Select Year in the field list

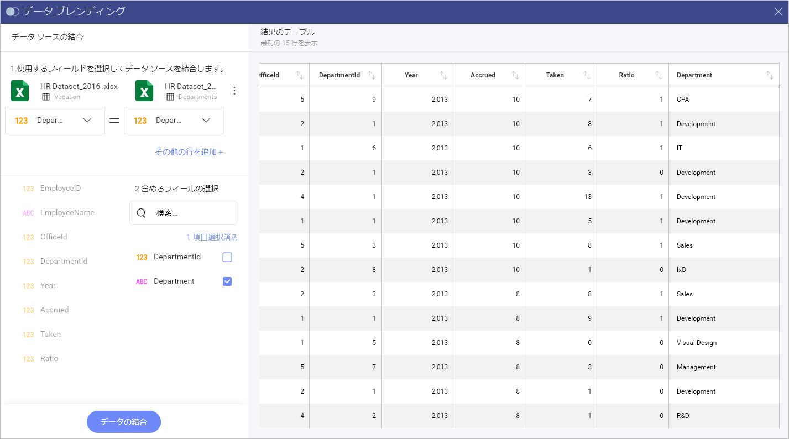coord(48,286)
